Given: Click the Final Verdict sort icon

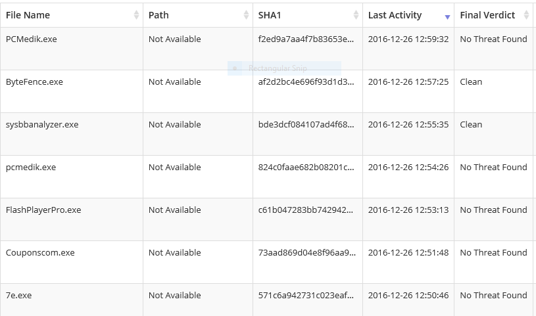Looking at the screenshot, I should click(526, 15).
